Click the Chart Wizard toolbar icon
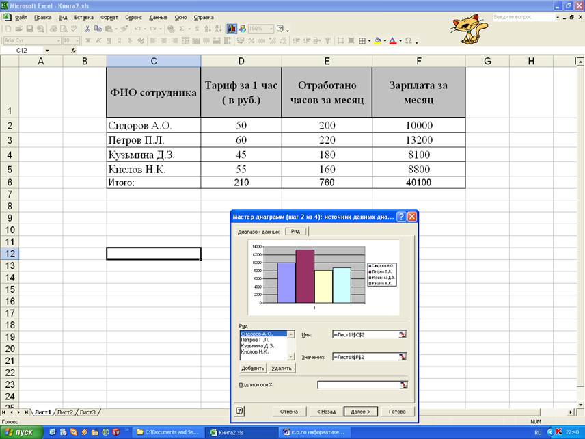The width and height of the screenshot is (585, 439). coord(232,29)
